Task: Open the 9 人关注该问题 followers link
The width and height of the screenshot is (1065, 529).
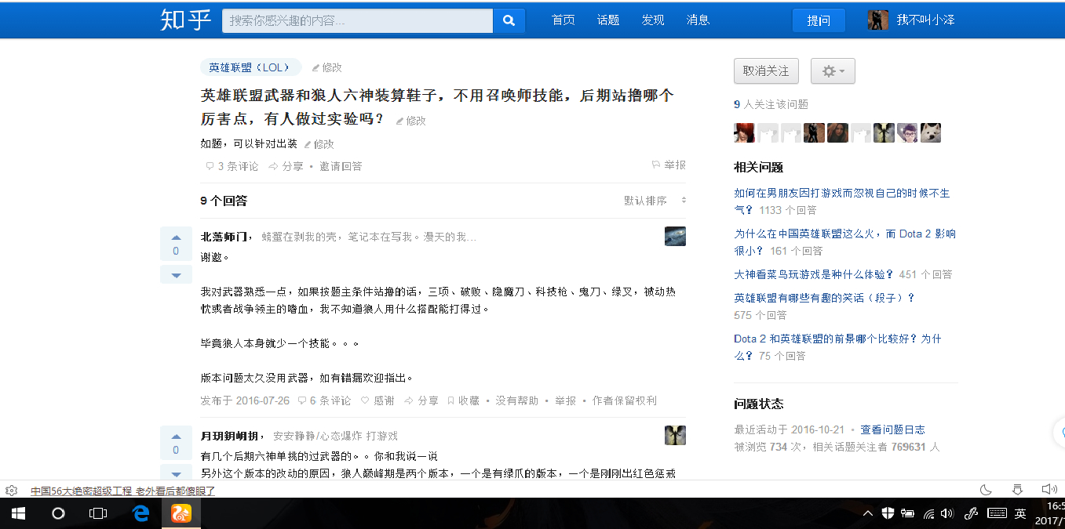Action: (x=771, y=104)
